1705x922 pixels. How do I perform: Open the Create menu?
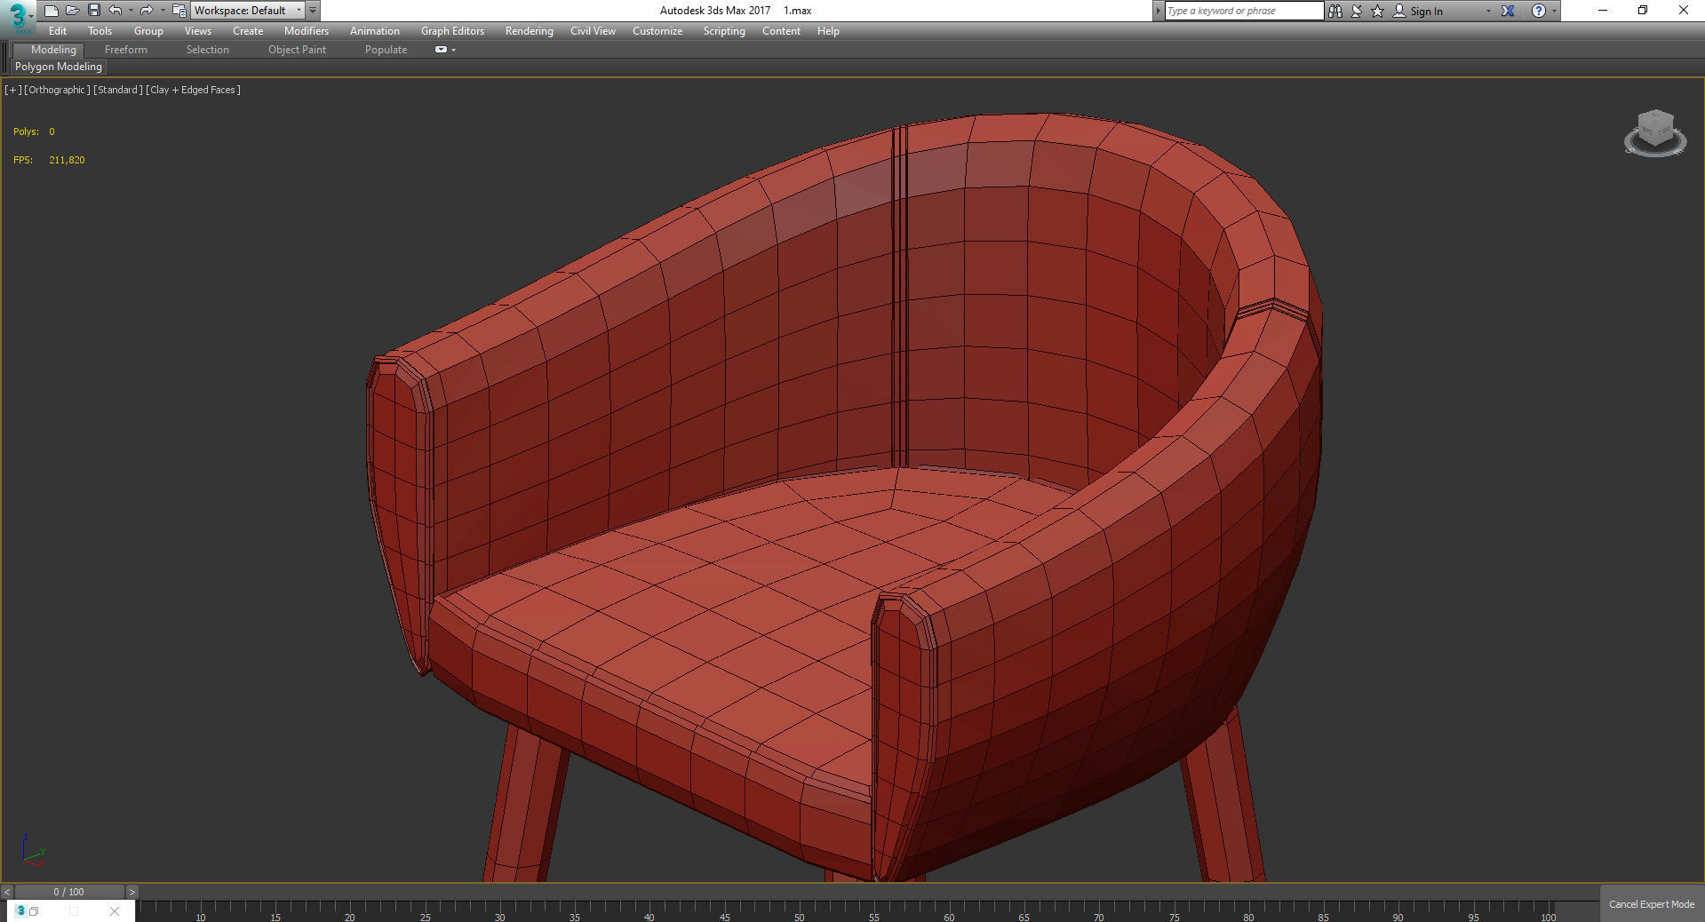pyautogui.click(x=248, y=31)
